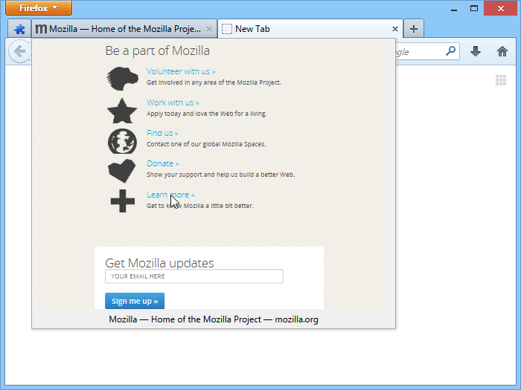Click the YOUR EMAIL HERE field
Image resolution: width=521 pixels, height=390 pixels.
194,276
